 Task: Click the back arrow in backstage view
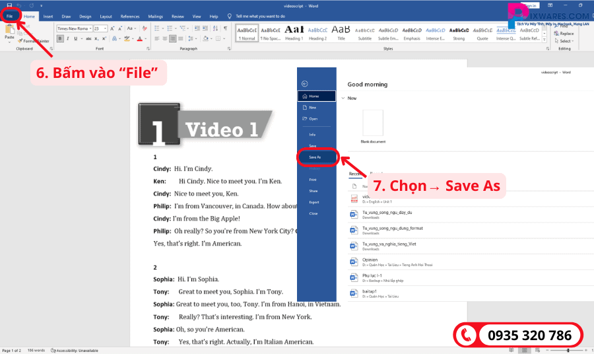(304, 84)
